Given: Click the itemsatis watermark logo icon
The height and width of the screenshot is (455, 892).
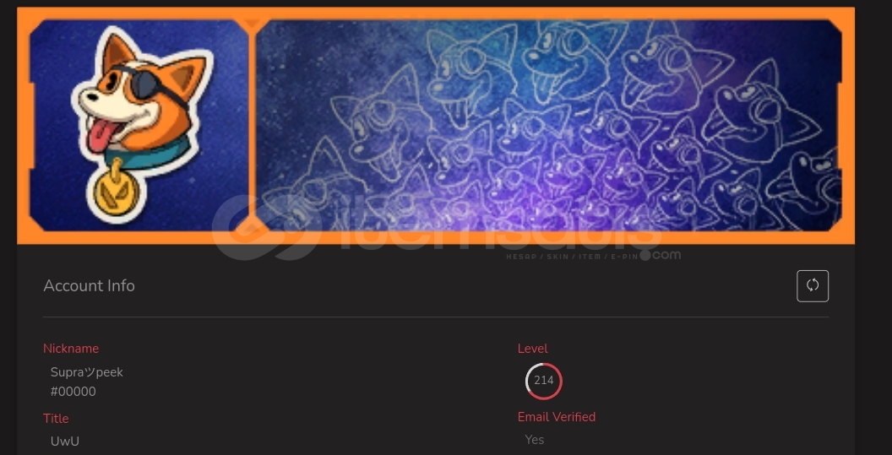Looking at the screenshot, I should pos(268,228).
